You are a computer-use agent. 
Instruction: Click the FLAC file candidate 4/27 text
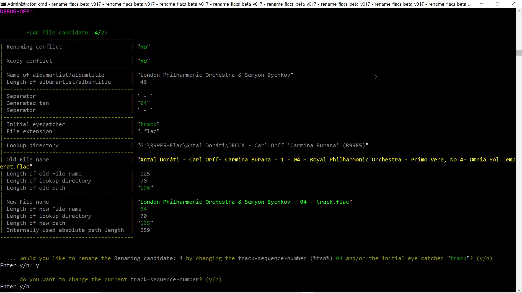(67, 33)
